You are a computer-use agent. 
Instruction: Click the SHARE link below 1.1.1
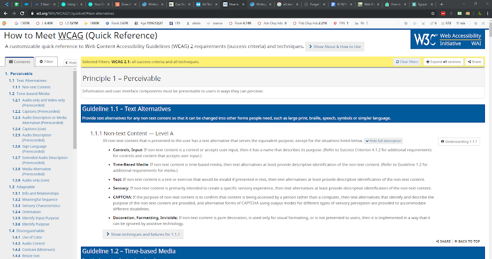click(443, 241)
